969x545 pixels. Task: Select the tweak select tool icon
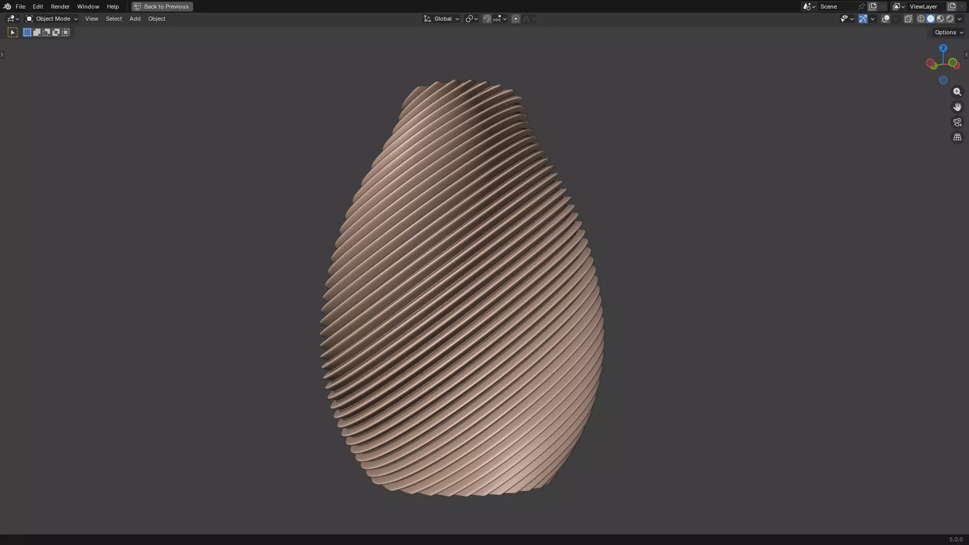point(13,32)
